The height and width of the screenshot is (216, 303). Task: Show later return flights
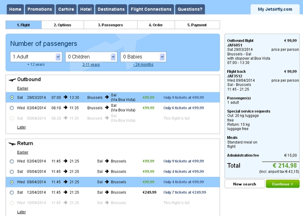coord(21,212)
